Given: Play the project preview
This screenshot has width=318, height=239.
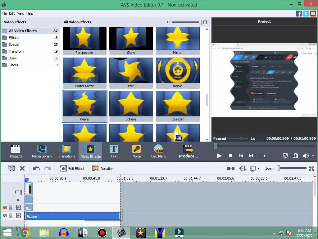Looking at the screenshot, I should pyautogui.click(x=219, y=156).
